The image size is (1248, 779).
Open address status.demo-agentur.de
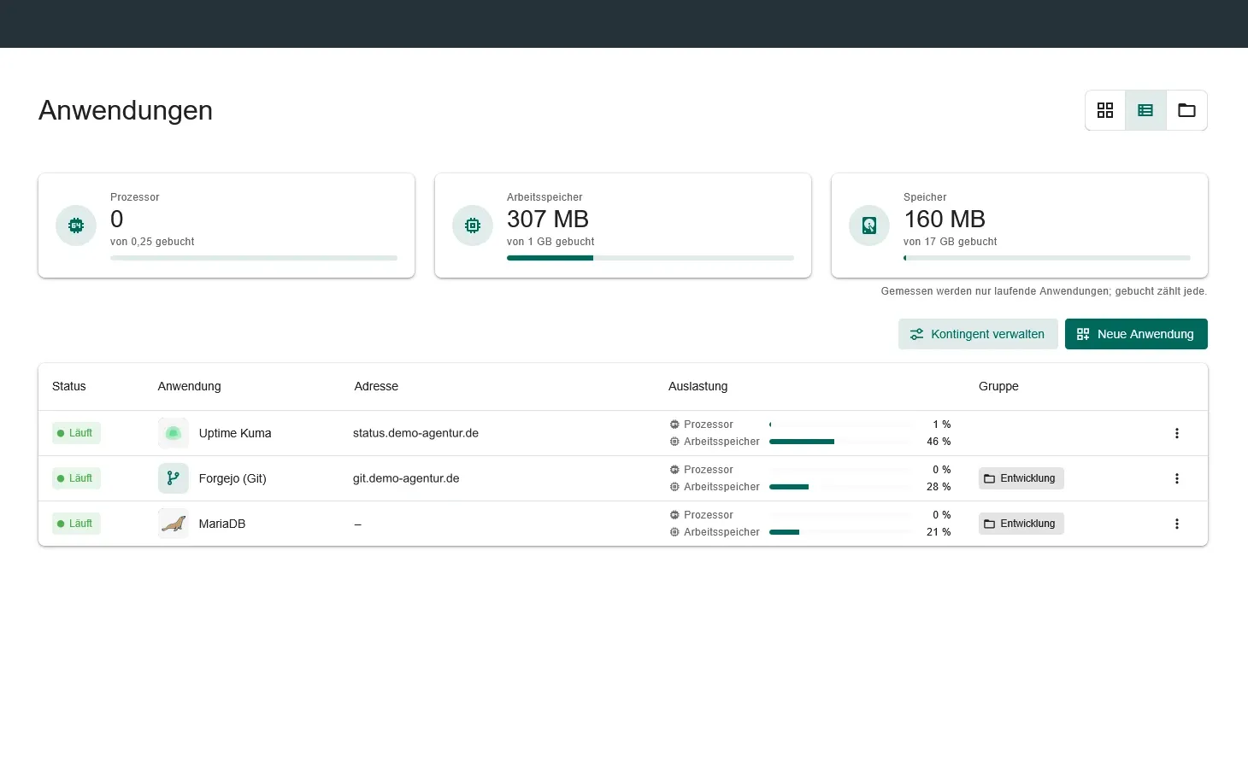pyautogui.click(x=415, y=433)
